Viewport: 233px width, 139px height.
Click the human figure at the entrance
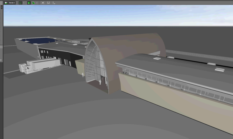[x=101, y=81]
